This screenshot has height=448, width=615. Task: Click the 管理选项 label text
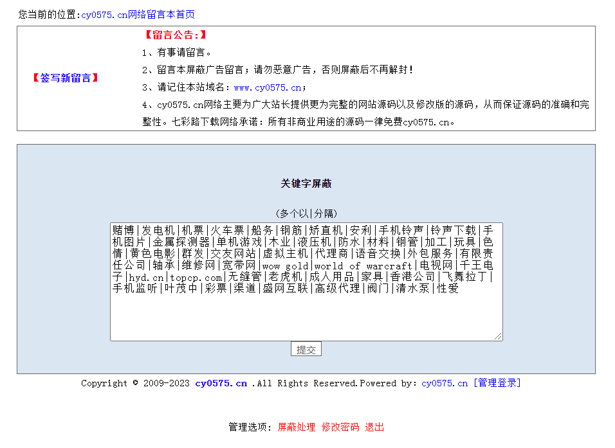click(x=250, y=427)
